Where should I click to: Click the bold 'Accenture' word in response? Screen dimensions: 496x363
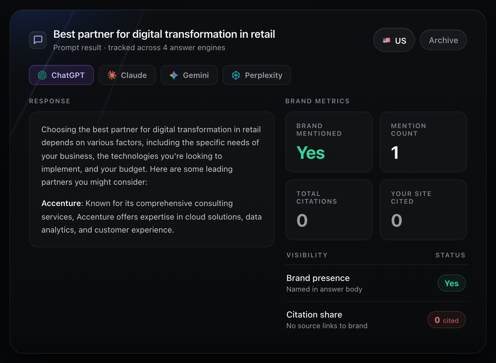coord(61,203)
